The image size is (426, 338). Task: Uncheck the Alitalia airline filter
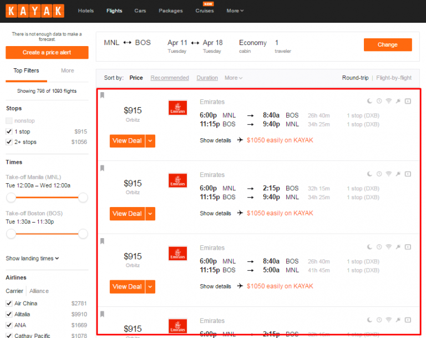click(x=9, y=314)
